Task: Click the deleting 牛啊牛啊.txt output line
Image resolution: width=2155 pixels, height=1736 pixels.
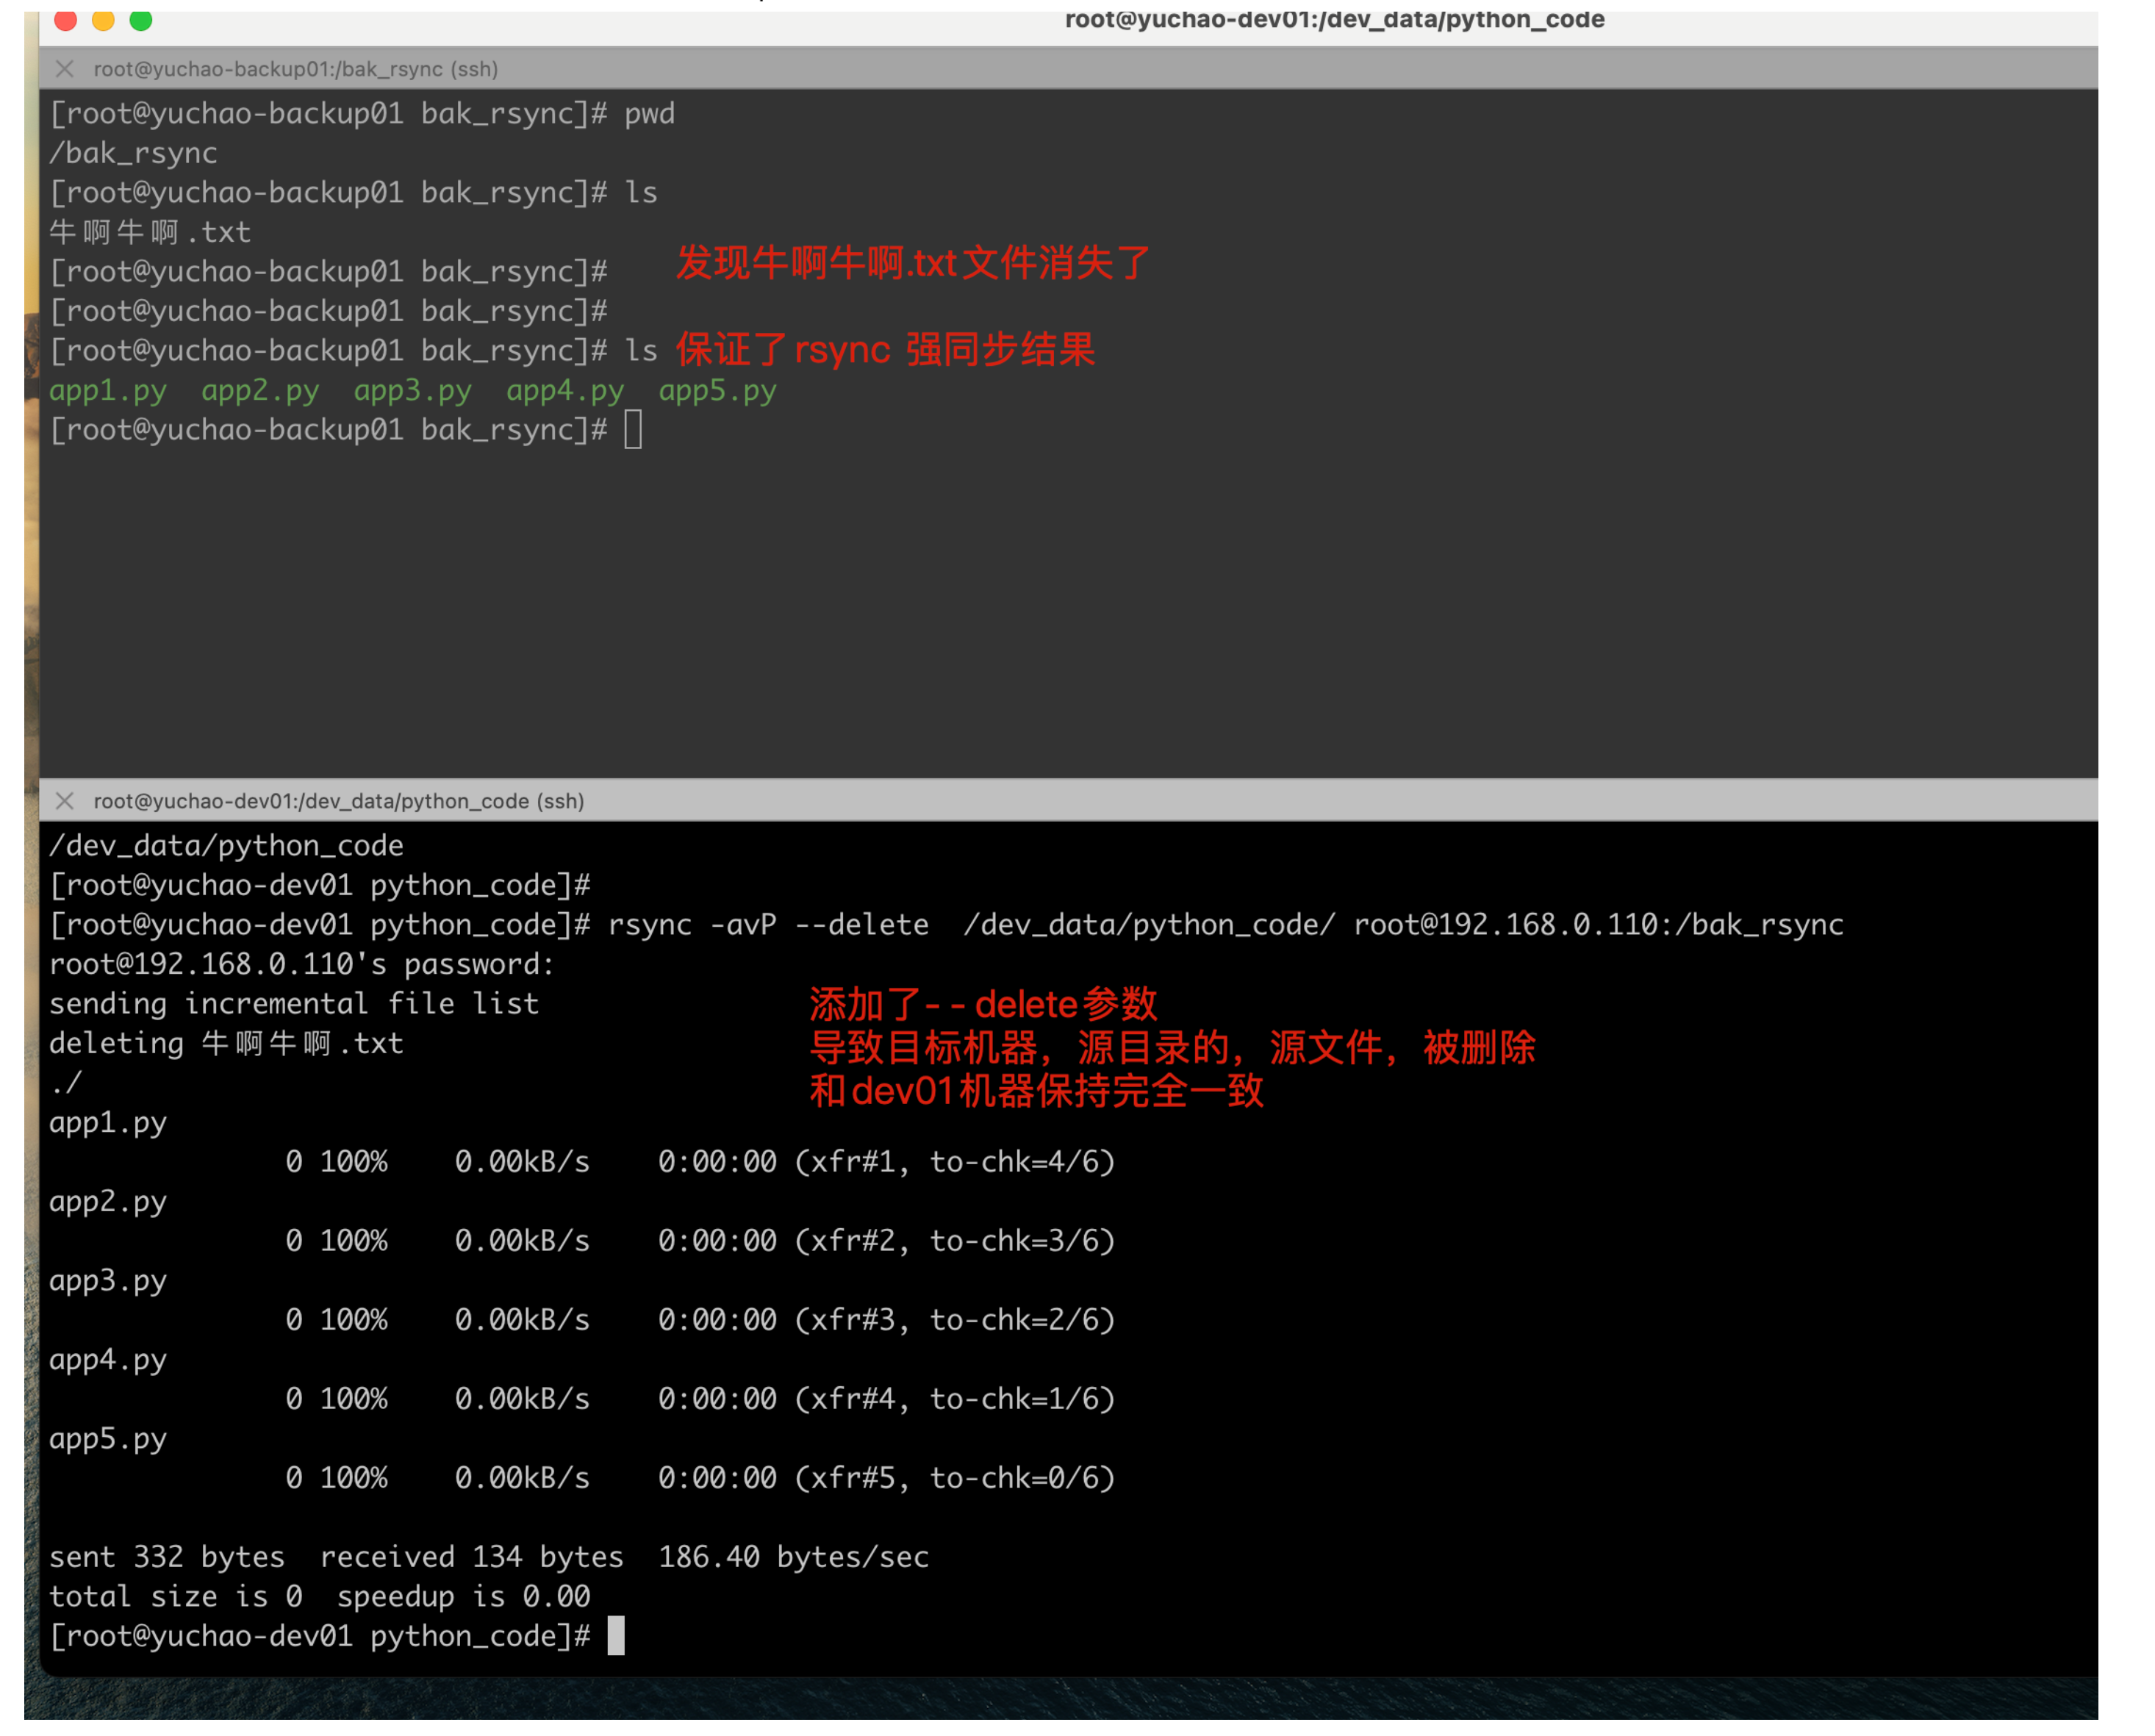Action: click(x=226, y=1043)
